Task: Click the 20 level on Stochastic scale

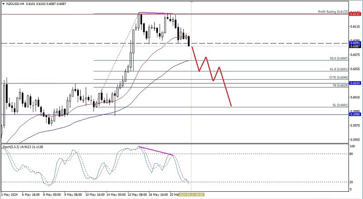Action: point(351,182)
